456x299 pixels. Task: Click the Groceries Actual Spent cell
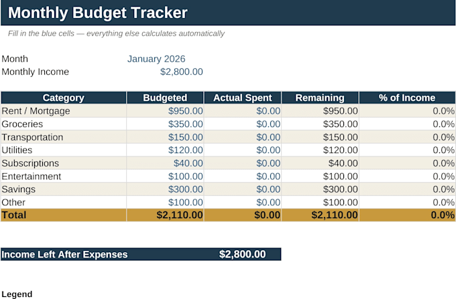pos(243,124)
